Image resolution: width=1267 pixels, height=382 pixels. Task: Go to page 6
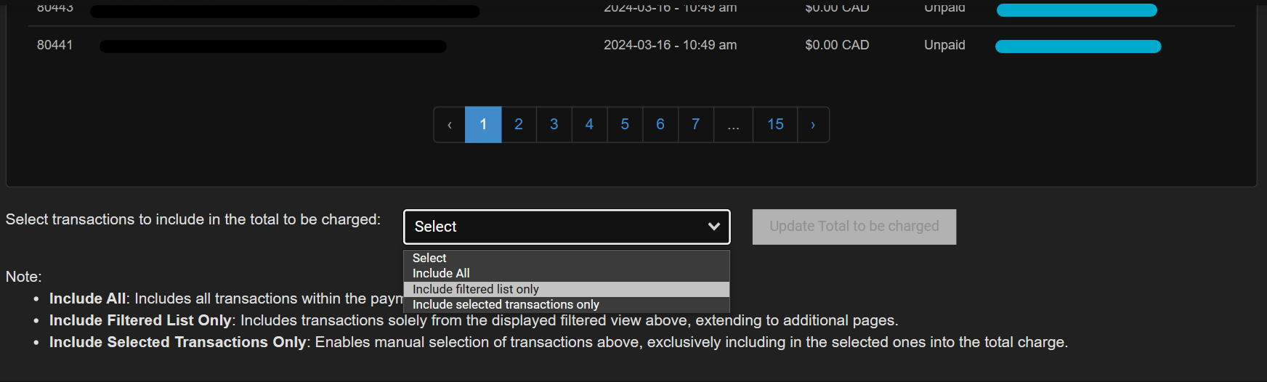click(660, 125)
